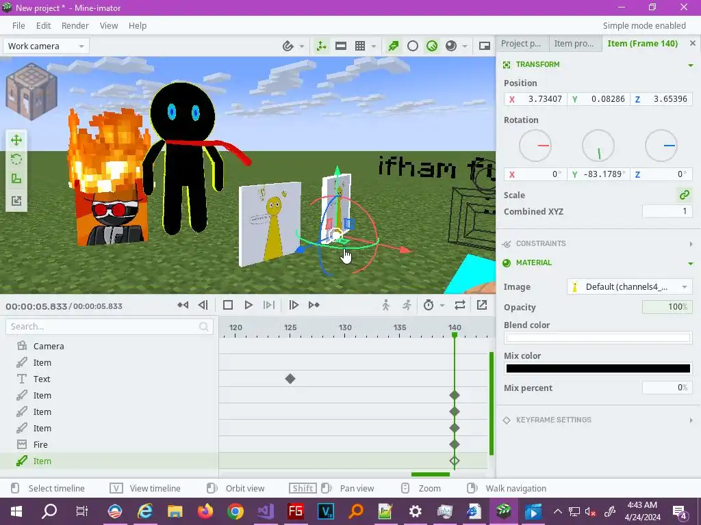Toggle the scale link chain icon
This screenshot has height=525, width=701.
pos(685,195)
